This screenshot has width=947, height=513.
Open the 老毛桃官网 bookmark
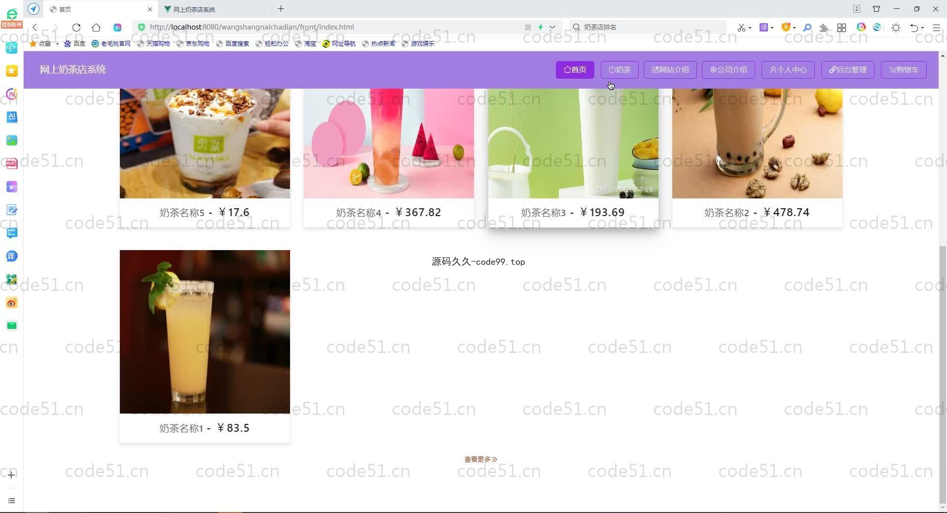pyautogui.click(x=111, y=44)
